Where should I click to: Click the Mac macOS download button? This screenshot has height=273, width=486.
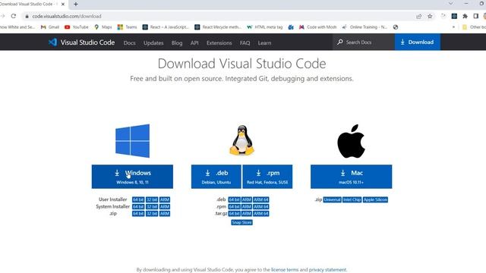click(351, 177)
